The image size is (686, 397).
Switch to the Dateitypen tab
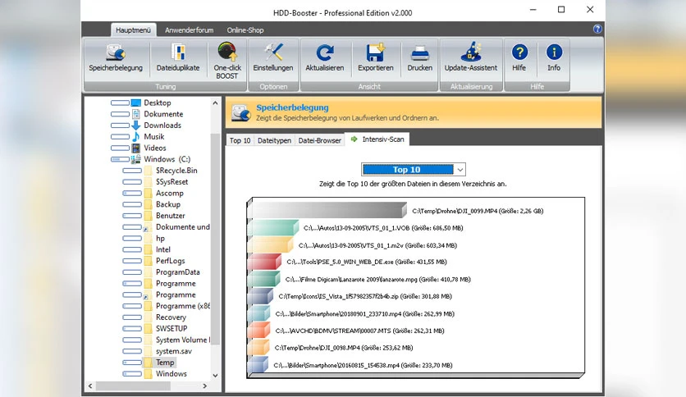tap(274, 140)
